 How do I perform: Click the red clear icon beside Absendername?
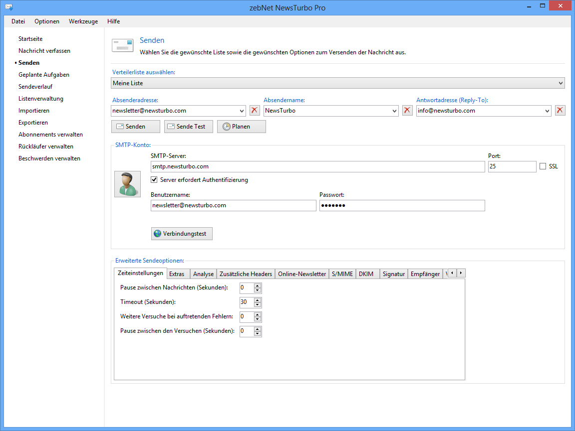point(407,111)
